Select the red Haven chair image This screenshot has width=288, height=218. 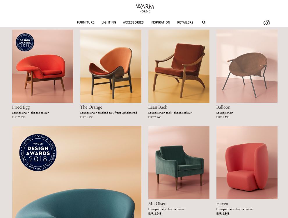(x=247, y=163)
